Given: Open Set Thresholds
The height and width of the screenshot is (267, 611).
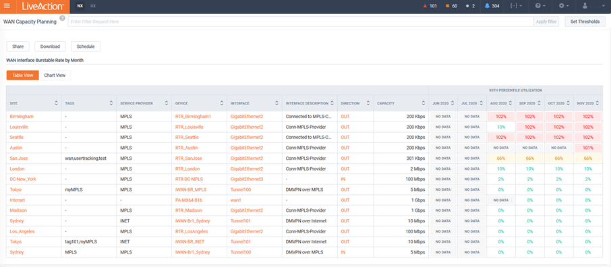Looking at the screenshot, I should [585, 22].
